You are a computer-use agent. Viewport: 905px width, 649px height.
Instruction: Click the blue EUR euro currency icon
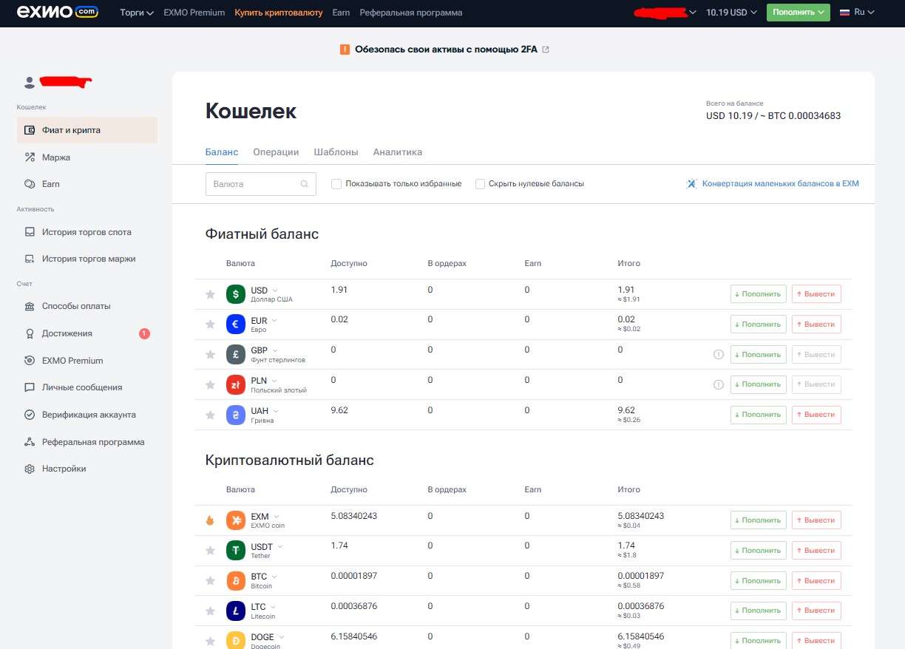[x=236, y=324]
